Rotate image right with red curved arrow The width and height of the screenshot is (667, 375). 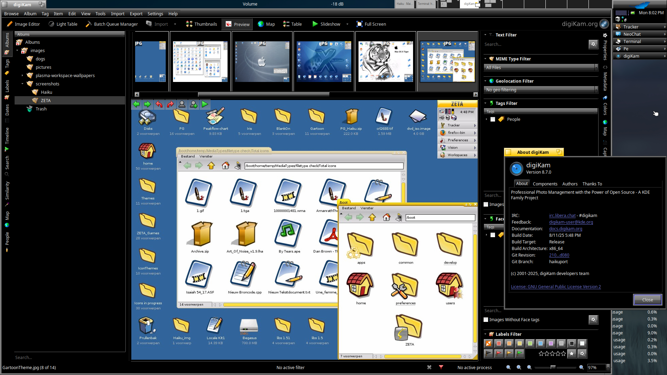point(170,104)
